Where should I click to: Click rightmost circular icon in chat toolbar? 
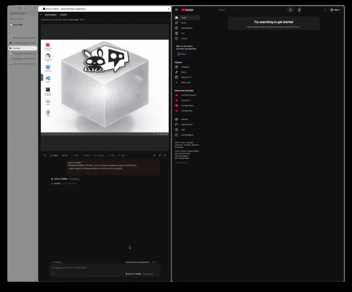point(165,155)
